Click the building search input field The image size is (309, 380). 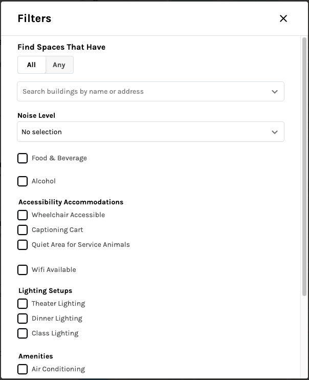(143, 92)
